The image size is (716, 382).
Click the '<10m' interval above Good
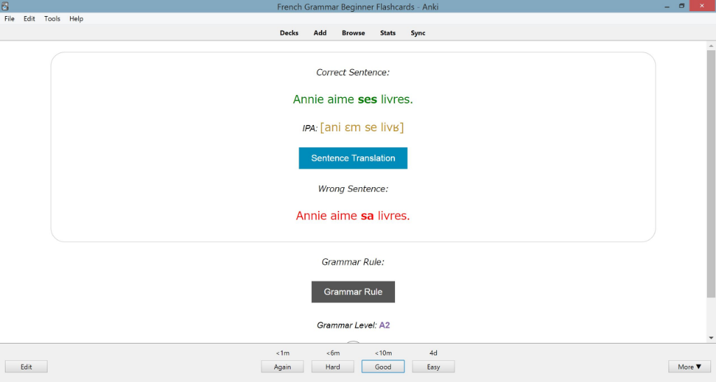pyautogui.click(x=383, y=353)
